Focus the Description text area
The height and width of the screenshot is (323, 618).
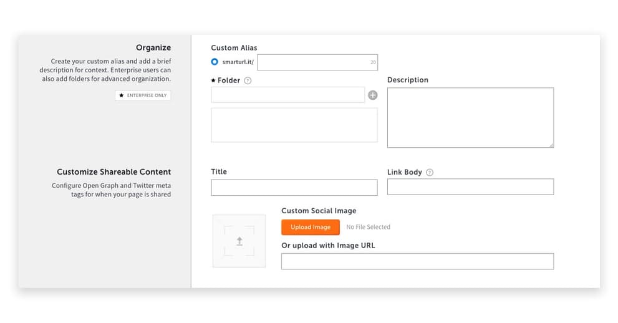pyautogui.click(x=470, y=117)
